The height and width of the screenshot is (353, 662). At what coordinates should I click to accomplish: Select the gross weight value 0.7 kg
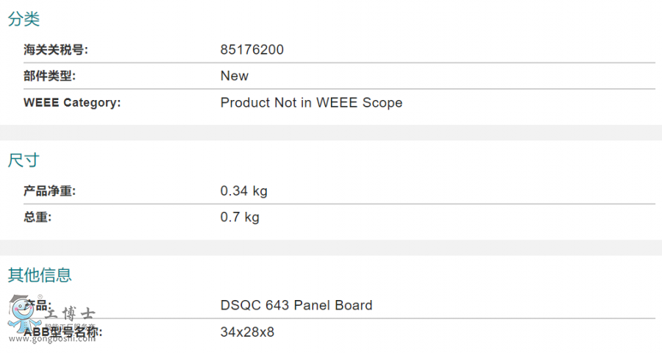[240, 218]
